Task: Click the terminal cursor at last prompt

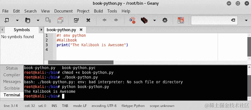Action: point(63,96)
